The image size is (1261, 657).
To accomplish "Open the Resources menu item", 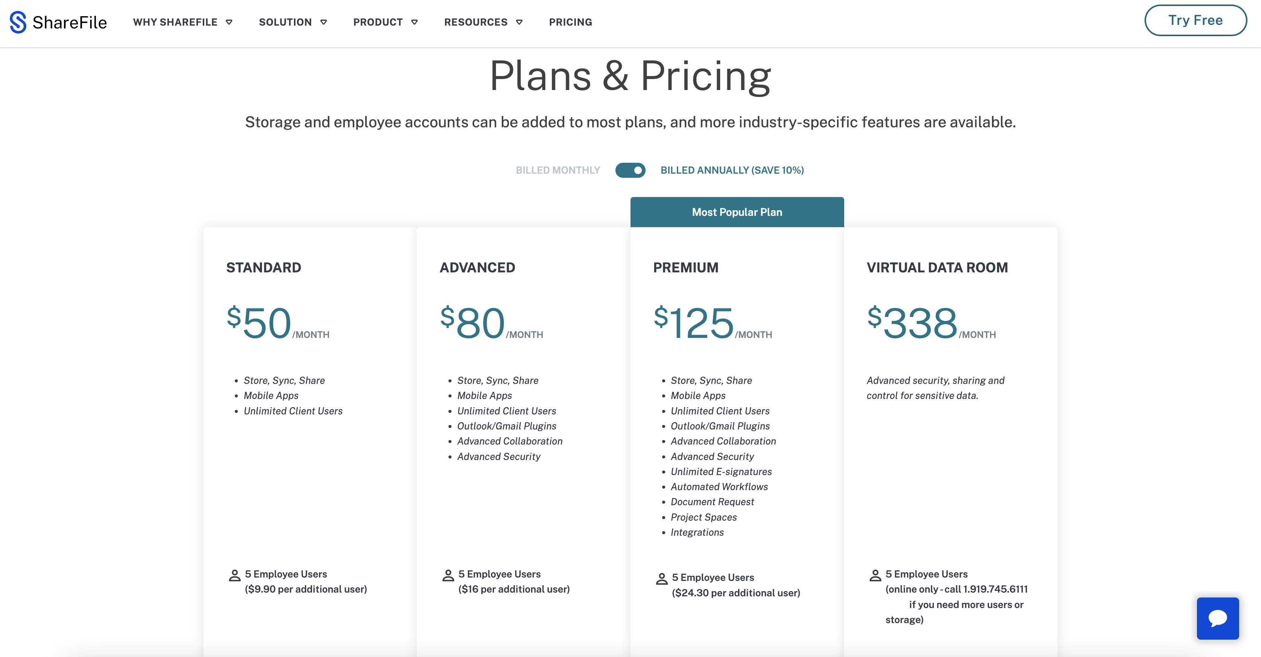I will point(475,22).
